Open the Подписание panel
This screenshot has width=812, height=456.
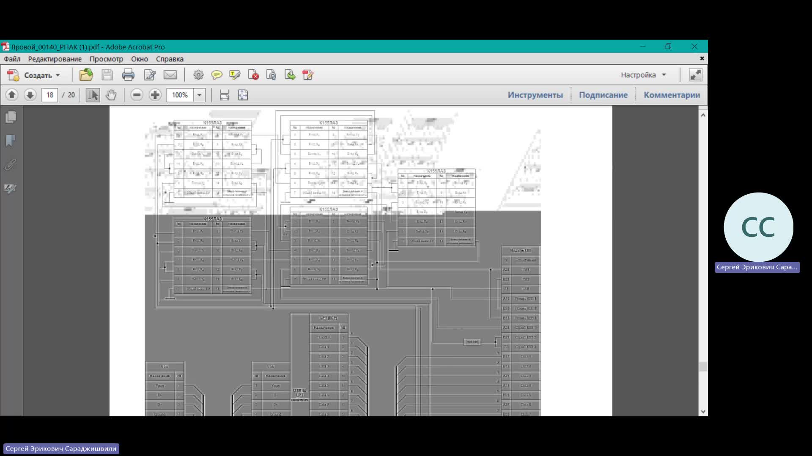(603, 95)
